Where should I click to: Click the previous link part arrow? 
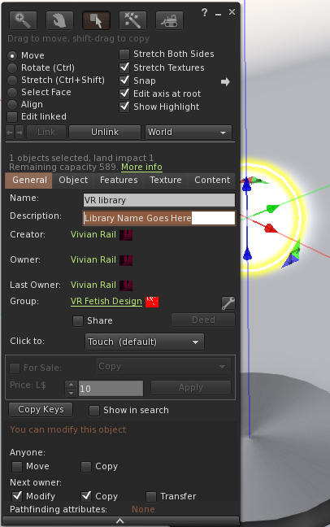coord(10,132)
